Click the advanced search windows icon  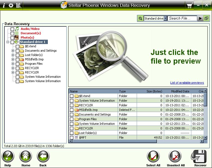[x=206, y=18]
